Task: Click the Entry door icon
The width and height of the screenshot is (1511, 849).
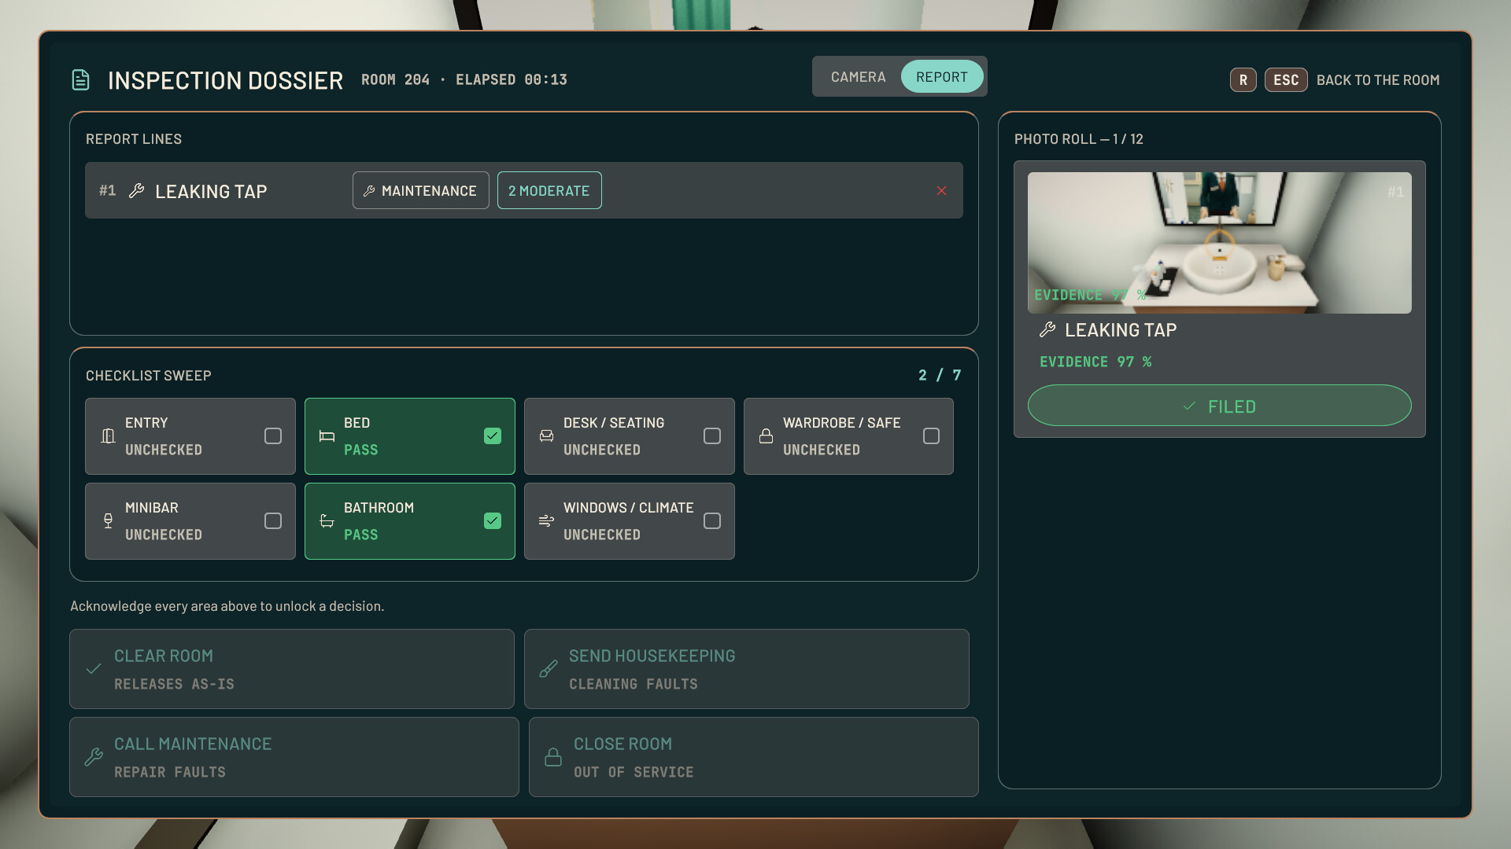Action: [x=108, y=436]
